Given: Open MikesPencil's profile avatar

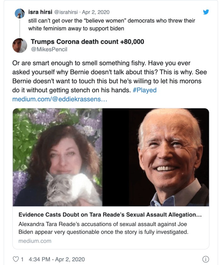Looking at the screenshot, I should pyautogui.click(x=20, y=46).
